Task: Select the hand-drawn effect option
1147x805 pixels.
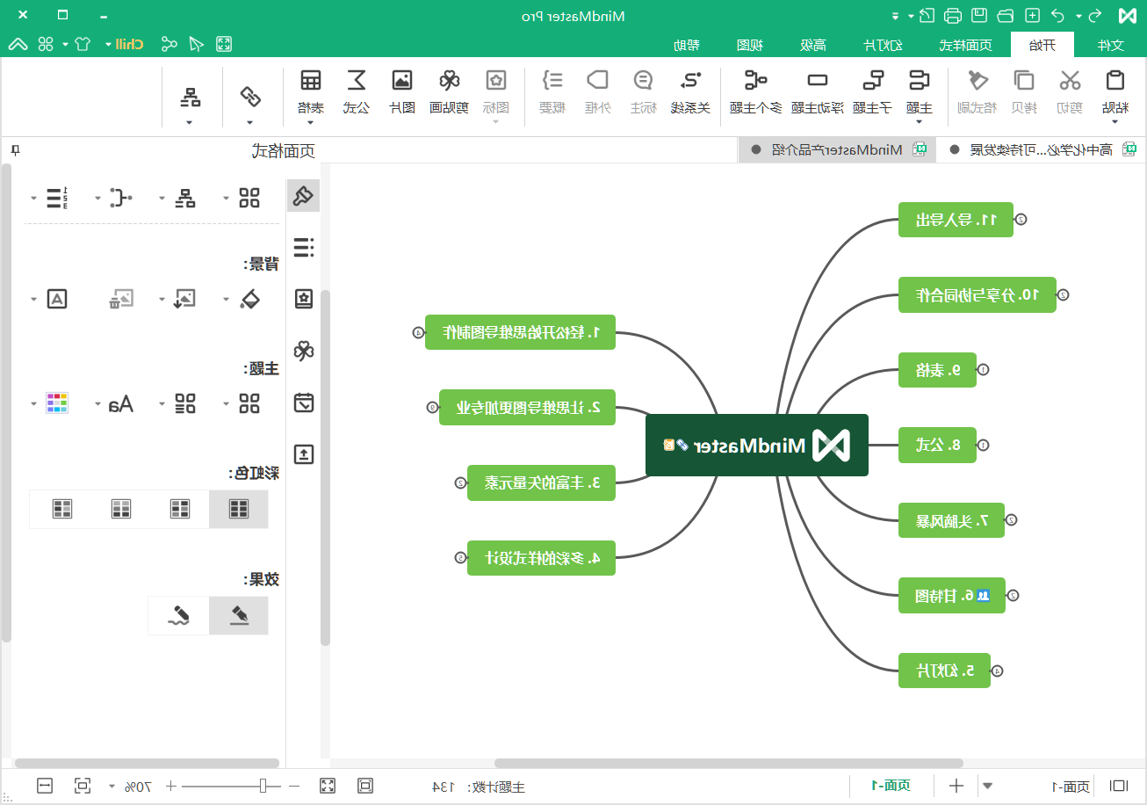Action: [x=179, y=615]
